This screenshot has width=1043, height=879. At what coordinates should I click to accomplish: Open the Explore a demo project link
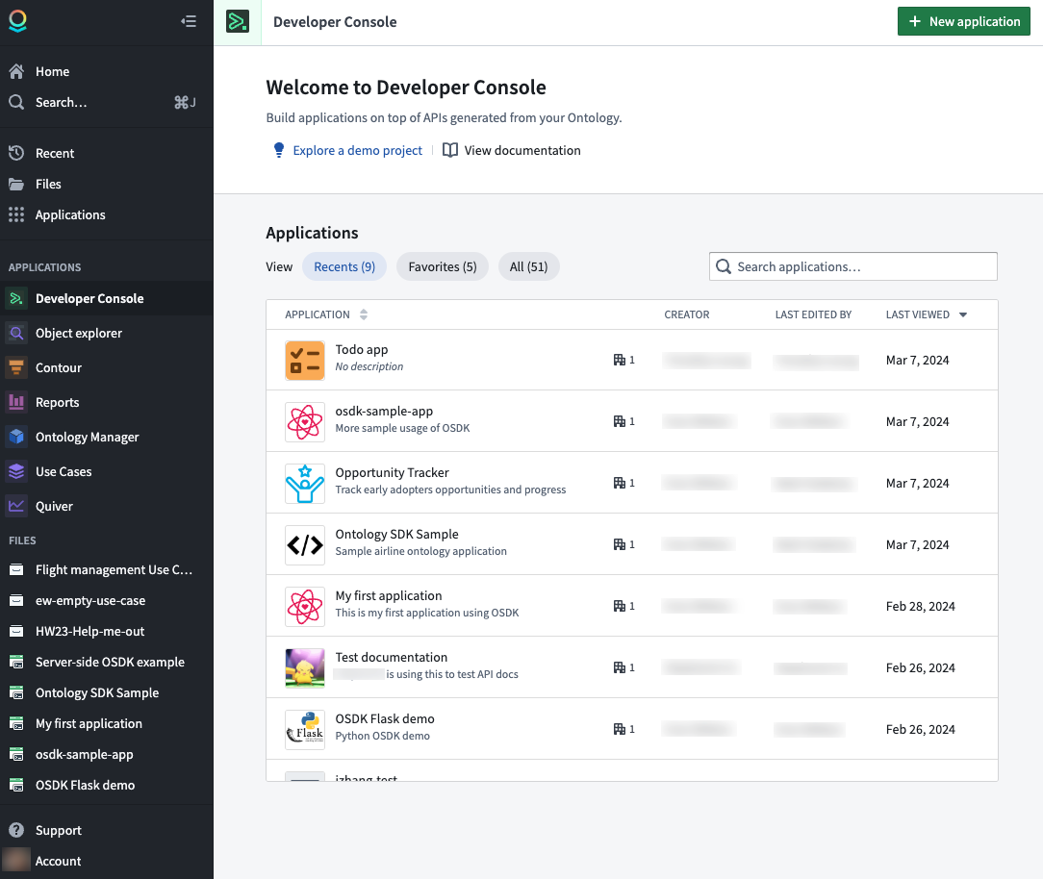click(x=357, y=150)
